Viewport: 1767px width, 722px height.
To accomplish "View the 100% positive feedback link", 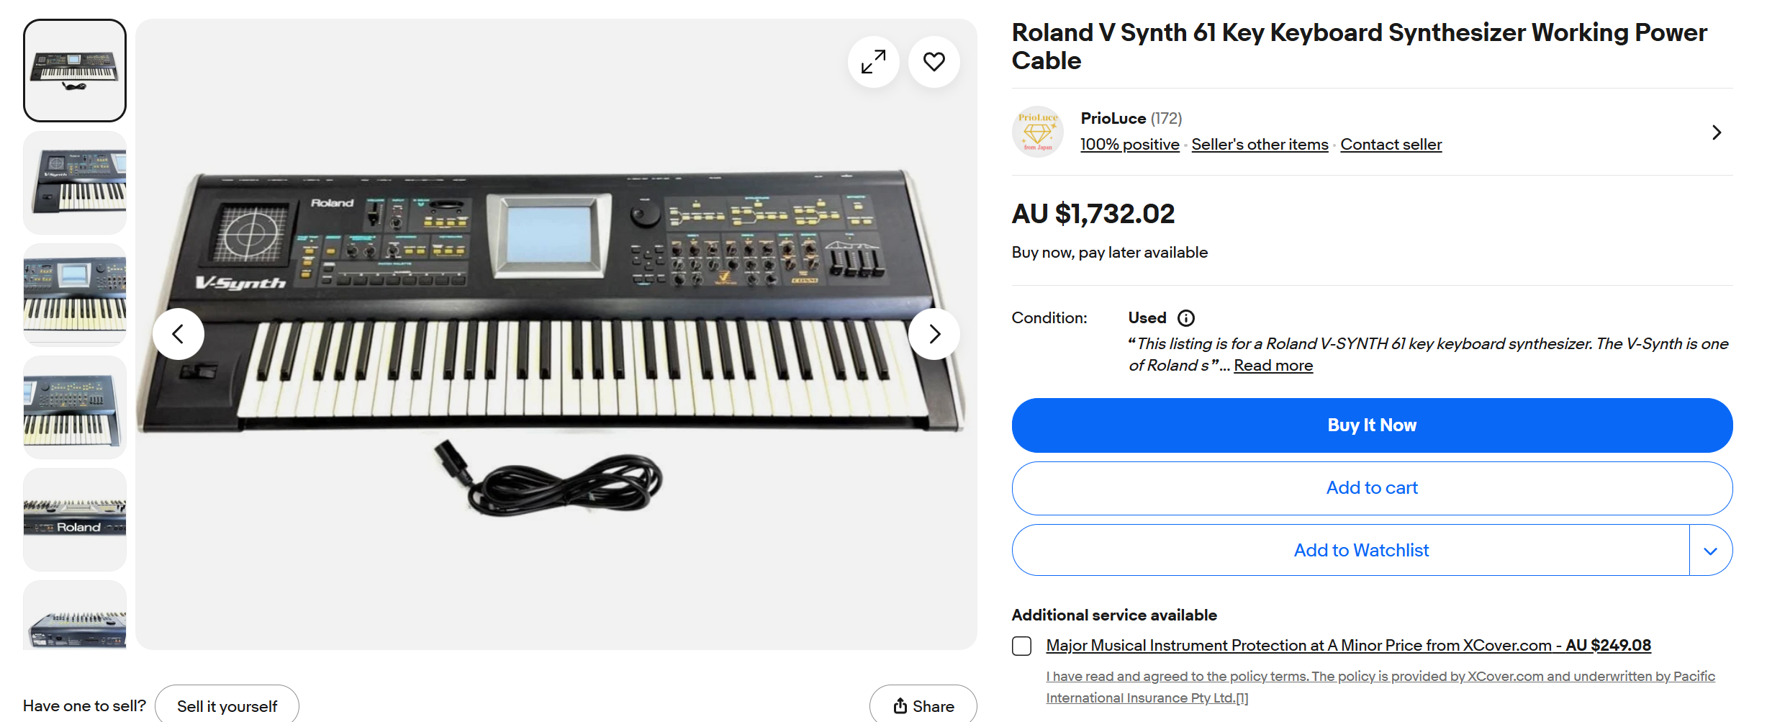I will tap(1129, 145).
